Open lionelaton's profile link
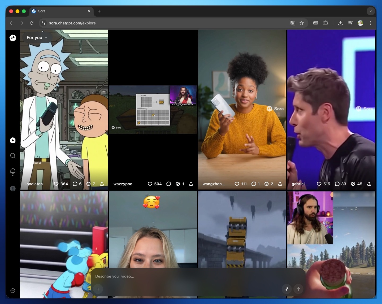This screenshot has width=382, height=304. (33, 184)
